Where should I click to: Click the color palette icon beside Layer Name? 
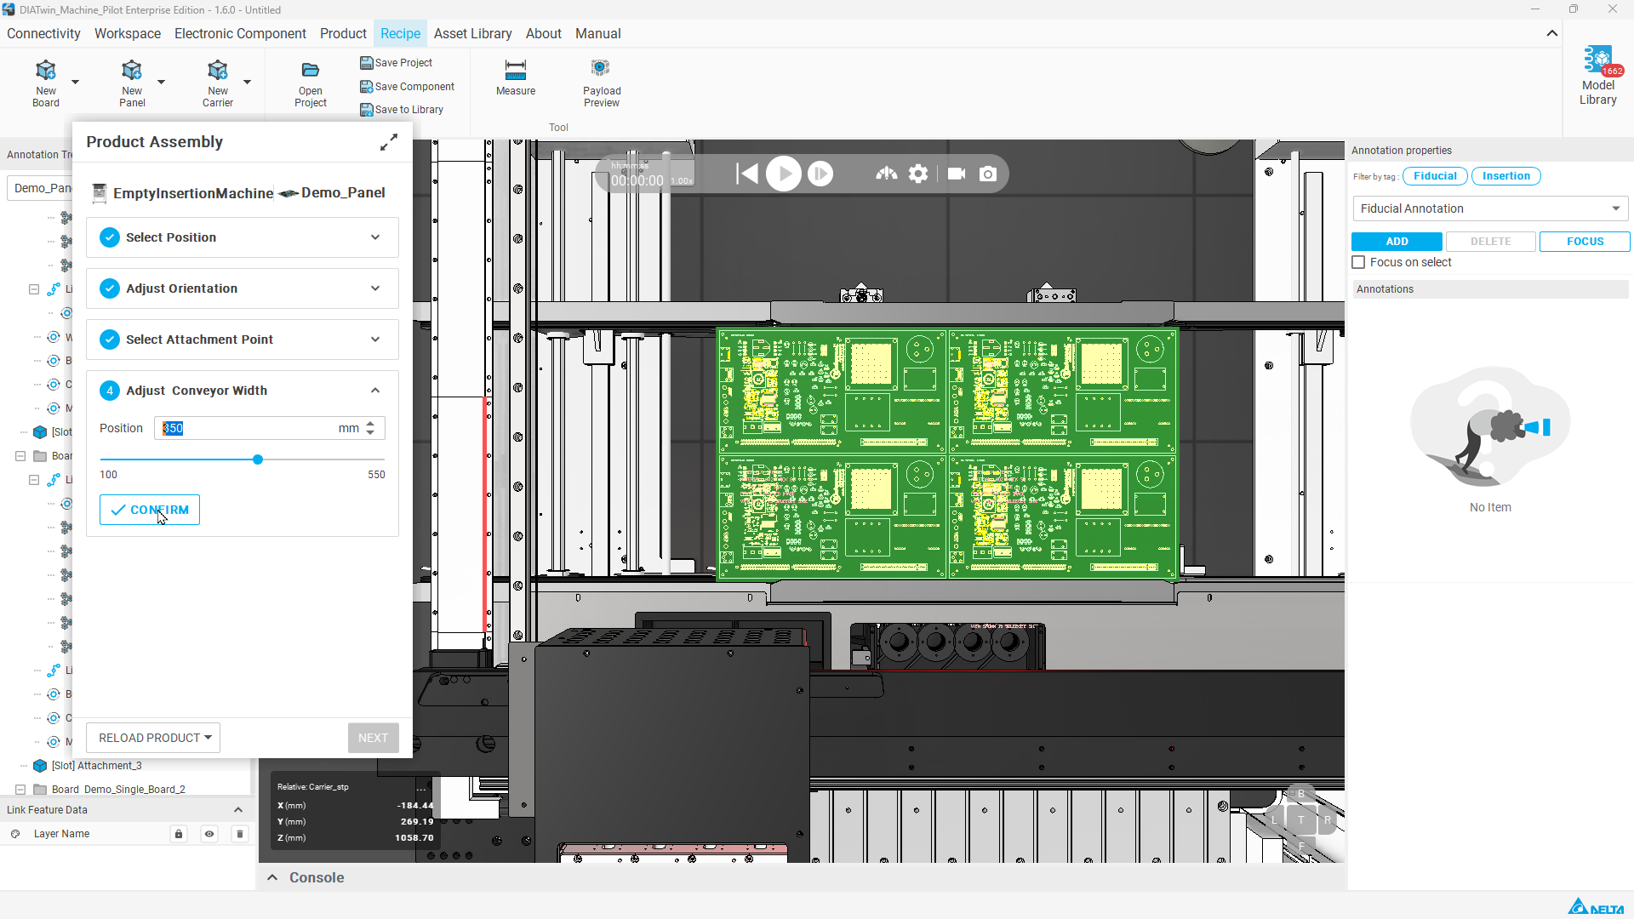coord(15,834)
